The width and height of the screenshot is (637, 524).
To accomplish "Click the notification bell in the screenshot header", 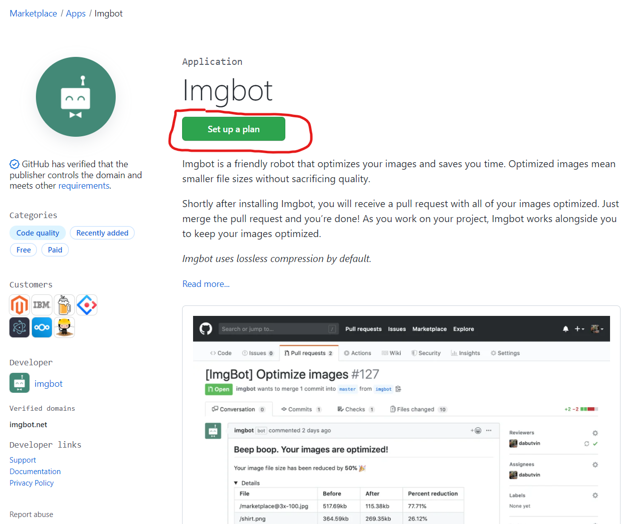I will pos(566,329).
